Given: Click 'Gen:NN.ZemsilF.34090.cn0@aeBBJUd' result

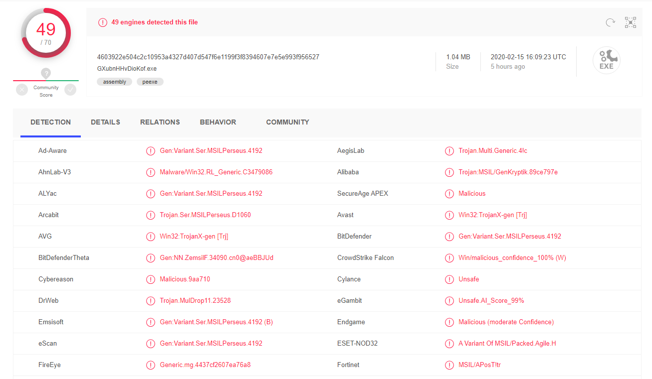Looking at the screenshot, I should click(217, 258).
